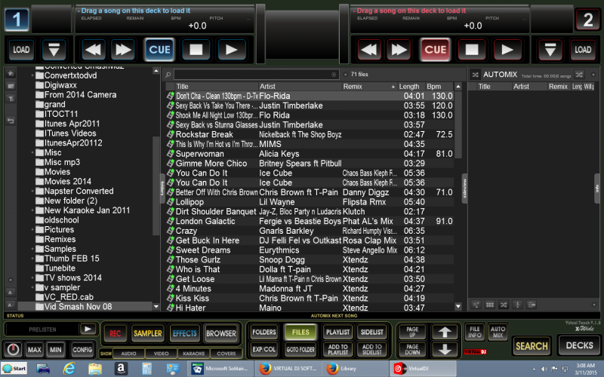This screenshot has height=377, width=604.
Task: Rewind the track on deck 2
Action: 369,50
